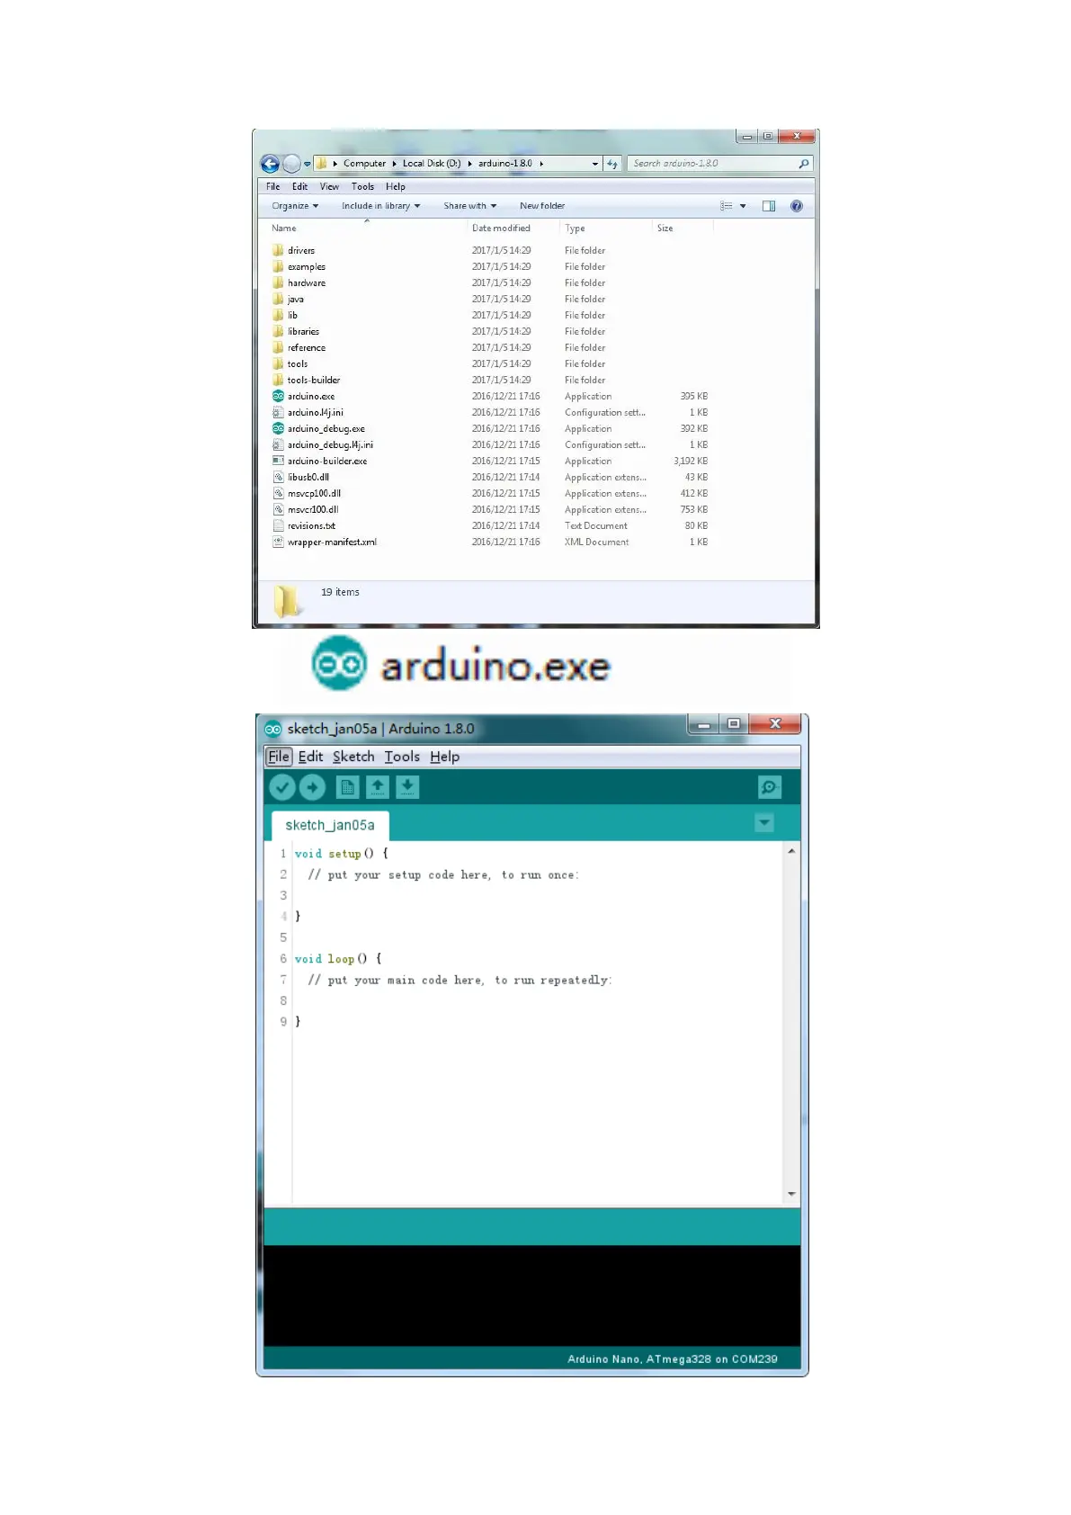The height and width of the screenshot is (1515, 1071).
Task: Open the address bar history dropdown
Action: pos(595,164)
